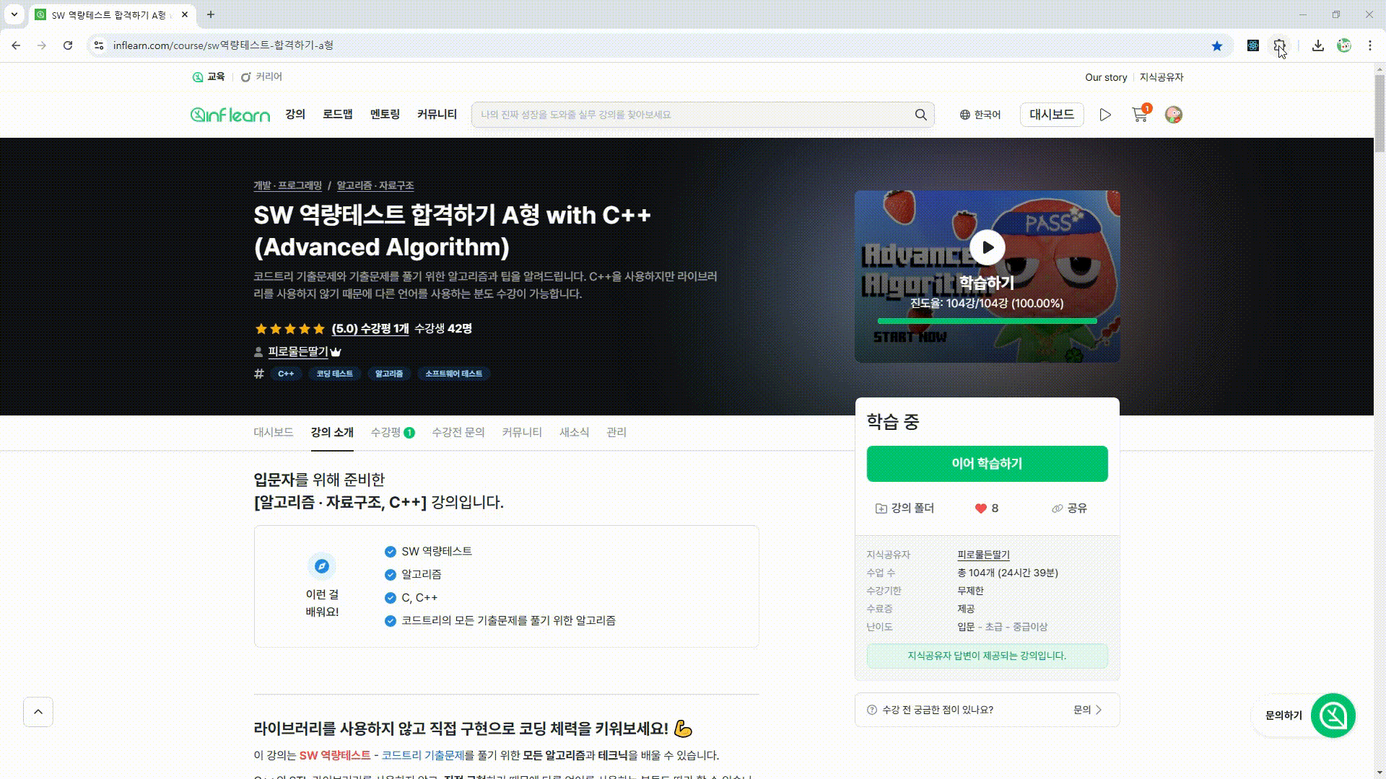Viewport: 1386px width, 779px height.
Task: Click the 대시보드 header button
Action: pos(1052,115)
